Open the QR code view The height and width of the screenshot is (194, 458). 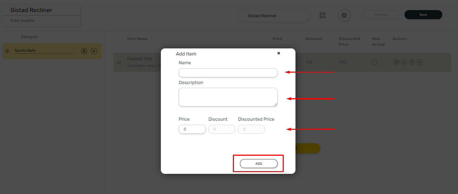point(322,15)
